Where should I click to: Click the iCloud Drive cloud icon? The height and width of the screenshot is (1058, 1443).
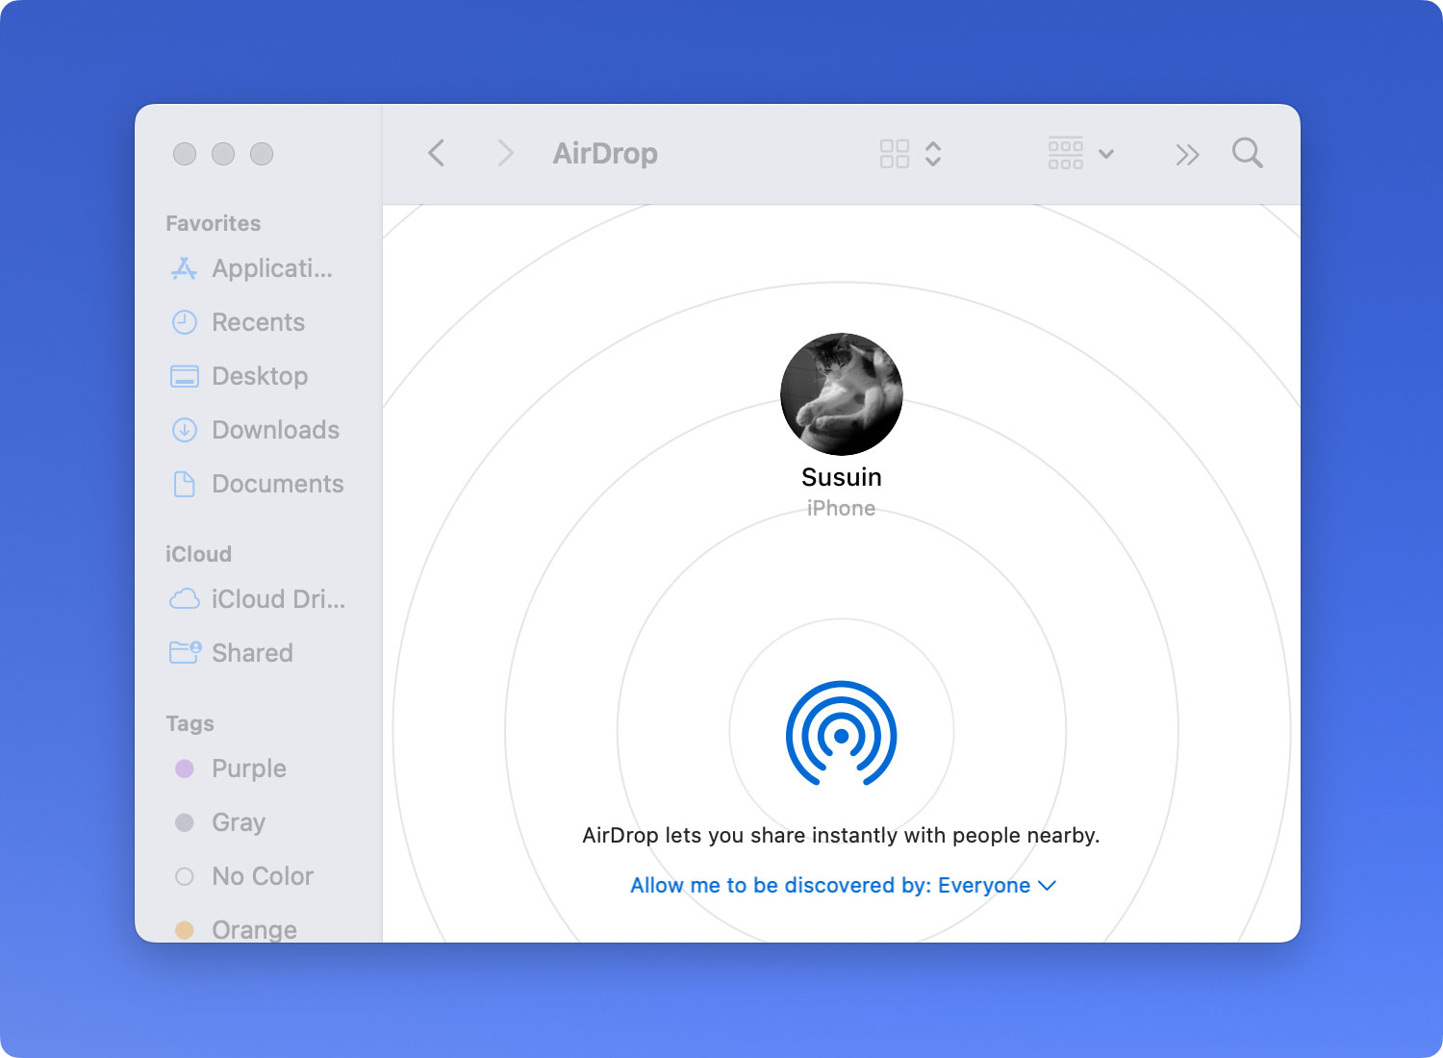pos(184,599)
